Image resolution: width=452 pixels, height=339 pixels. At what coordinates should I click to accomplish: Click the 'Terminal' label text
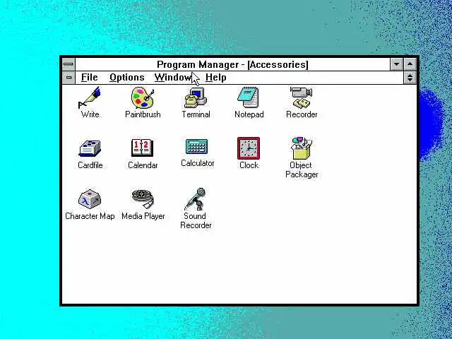[x=196, y=114]
